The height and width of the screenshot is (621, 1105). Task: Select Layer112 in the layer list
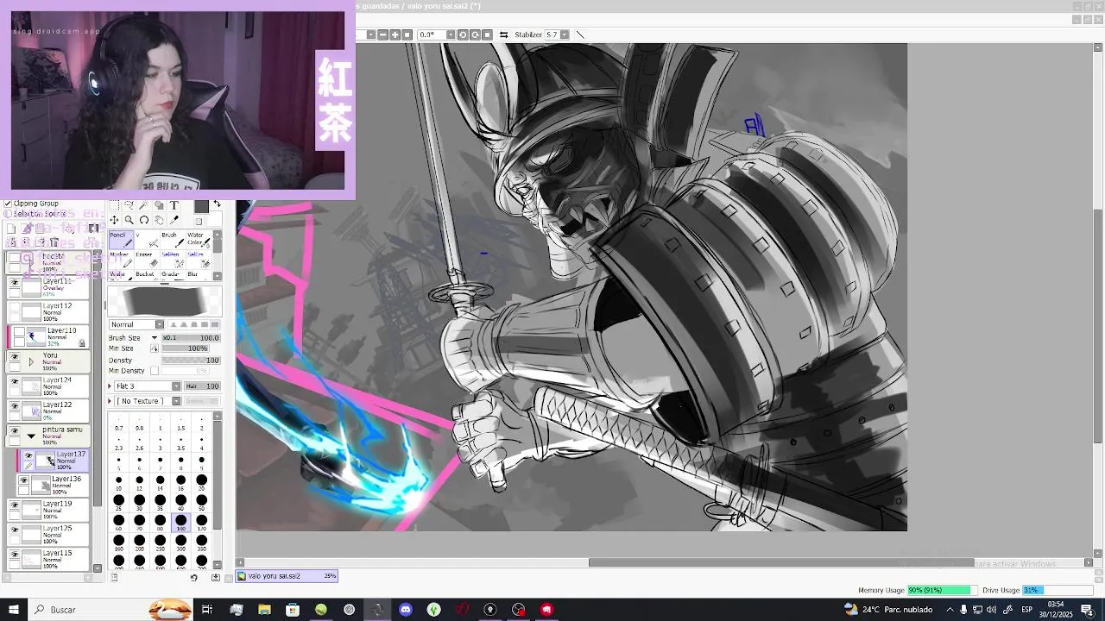(x=49, y=312)
